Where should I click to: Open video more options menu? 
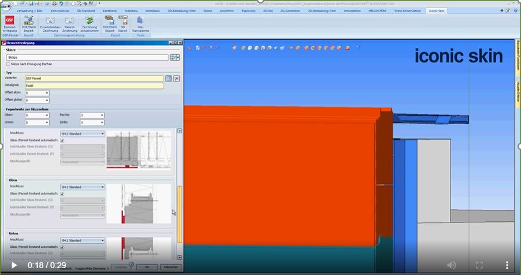click(507, 265)
